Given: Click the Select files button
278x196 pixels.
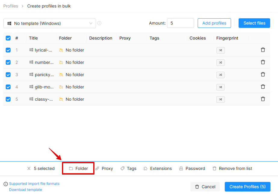Looking at the screenshot, I should (254, 23).
